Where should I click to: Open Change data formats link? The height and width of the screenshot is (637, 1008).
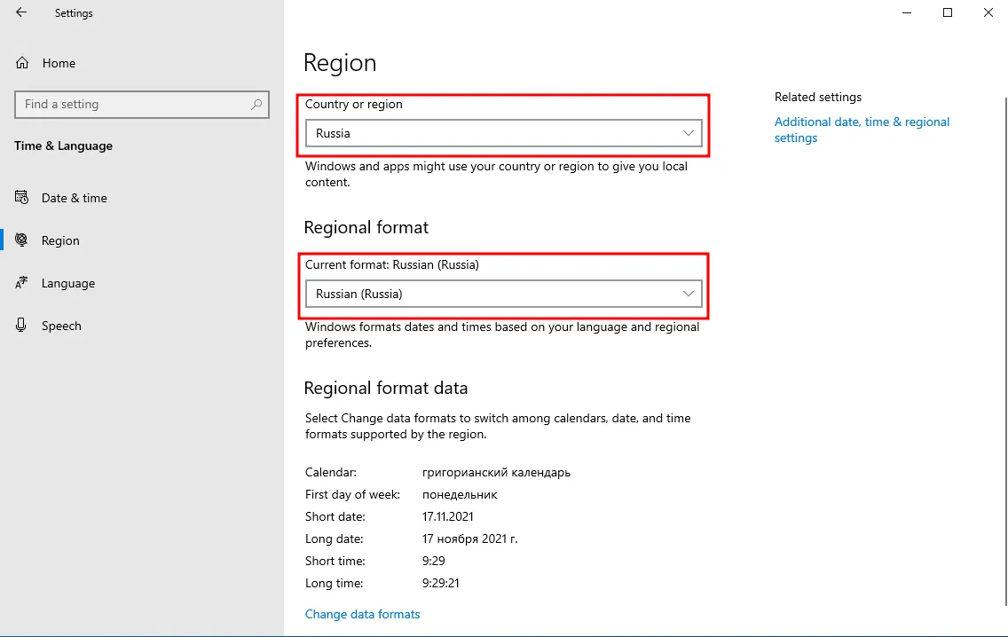[362, 614]
